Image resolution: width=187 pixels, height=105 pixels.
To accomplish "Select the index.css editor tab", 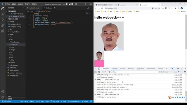I will [49, 8].
